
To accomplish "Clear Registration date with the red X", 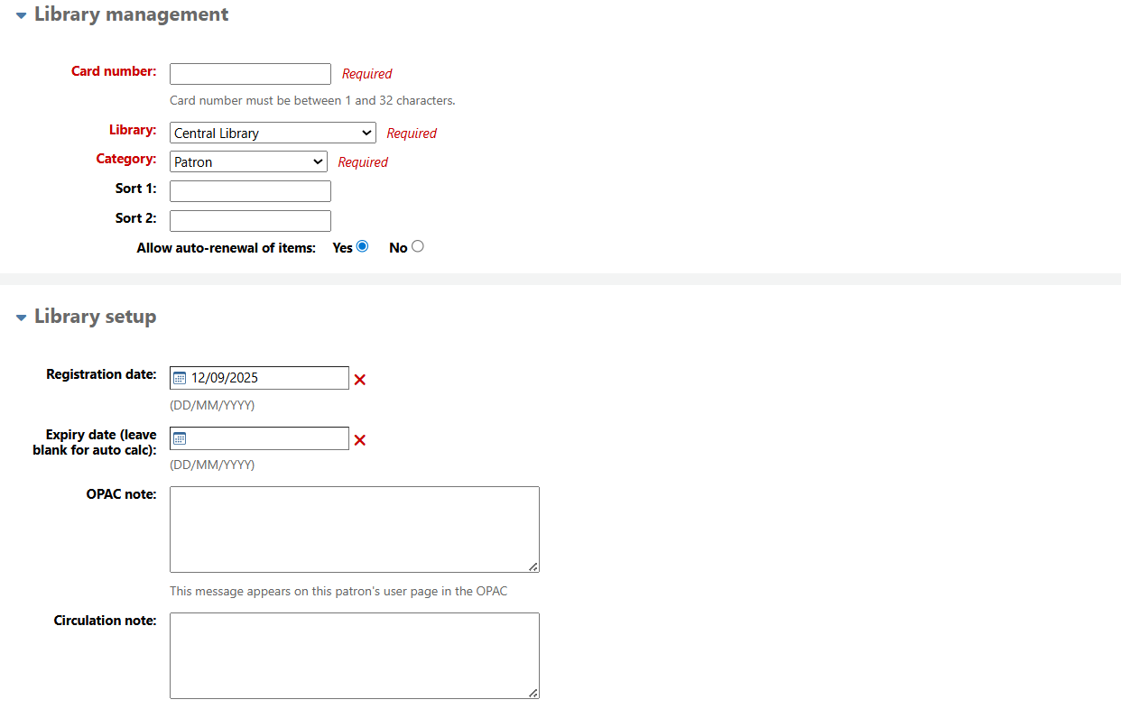I will pyautogui.click(x=360, y=380).
